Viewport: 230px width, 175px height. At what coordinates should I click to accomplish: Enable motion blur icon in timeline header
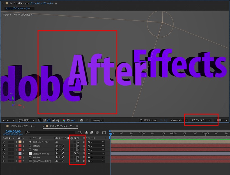click(97, 132)
